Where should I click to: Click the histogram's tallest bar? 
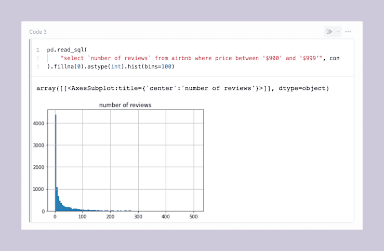56,163
